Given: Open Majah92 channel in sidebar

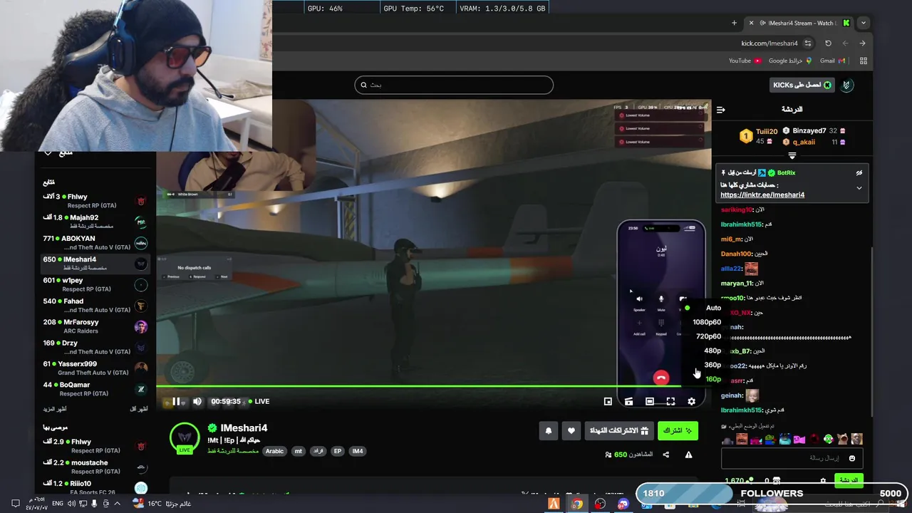Looking at the screenshot, I should point(95,222).
